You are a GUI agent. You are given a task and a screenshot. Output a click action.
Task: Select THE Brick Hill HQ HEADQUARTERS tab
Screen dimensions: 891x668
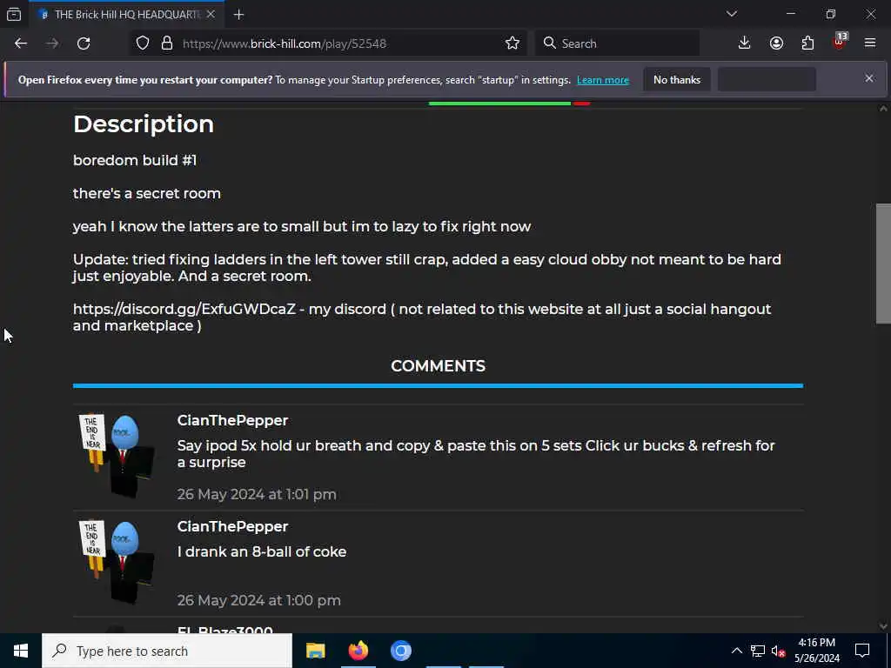click(127, 14)
